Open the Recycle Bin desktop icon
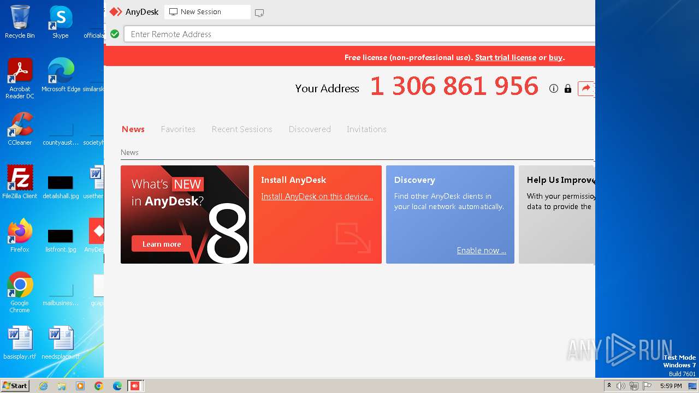699x393 pixels. coord(20,22)
